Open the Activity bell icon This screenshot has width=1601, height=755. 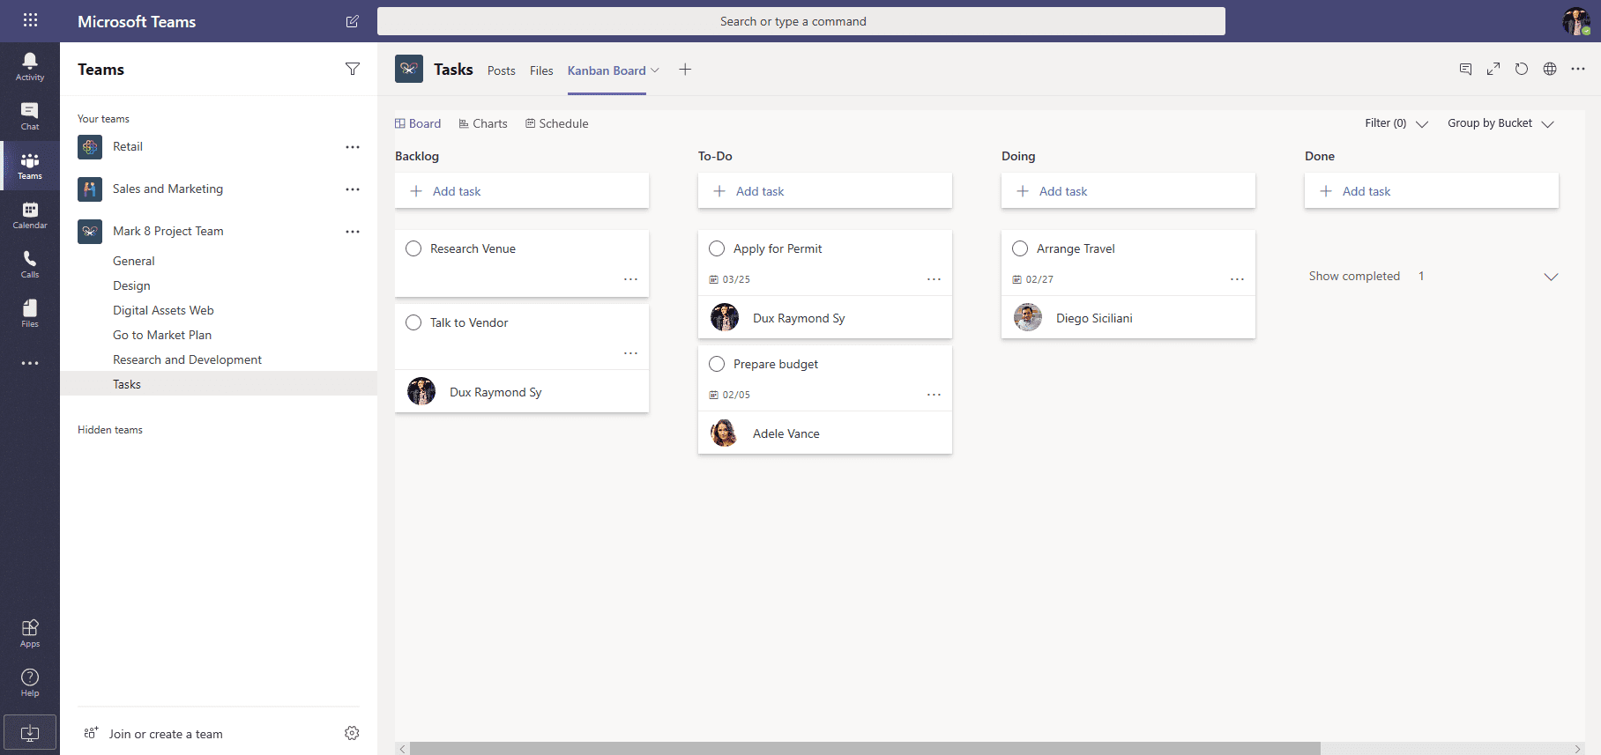30,66
